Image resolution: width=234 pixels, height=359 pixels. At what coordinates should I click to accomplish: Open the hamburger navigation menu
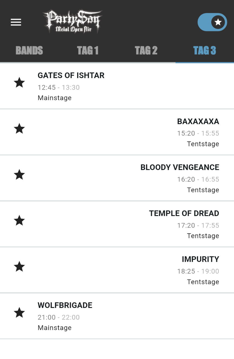(16, 22)
